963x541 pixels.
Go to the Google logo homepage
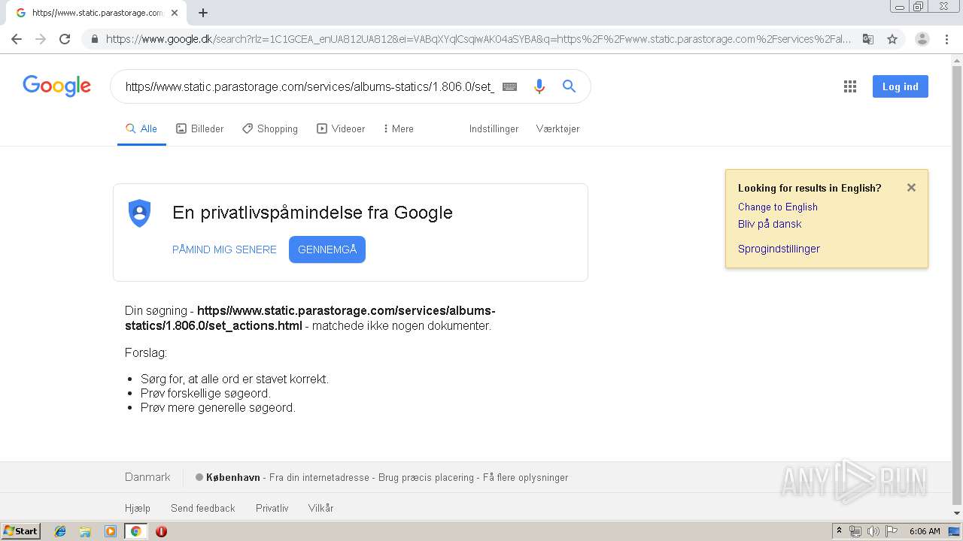(57, 86)
